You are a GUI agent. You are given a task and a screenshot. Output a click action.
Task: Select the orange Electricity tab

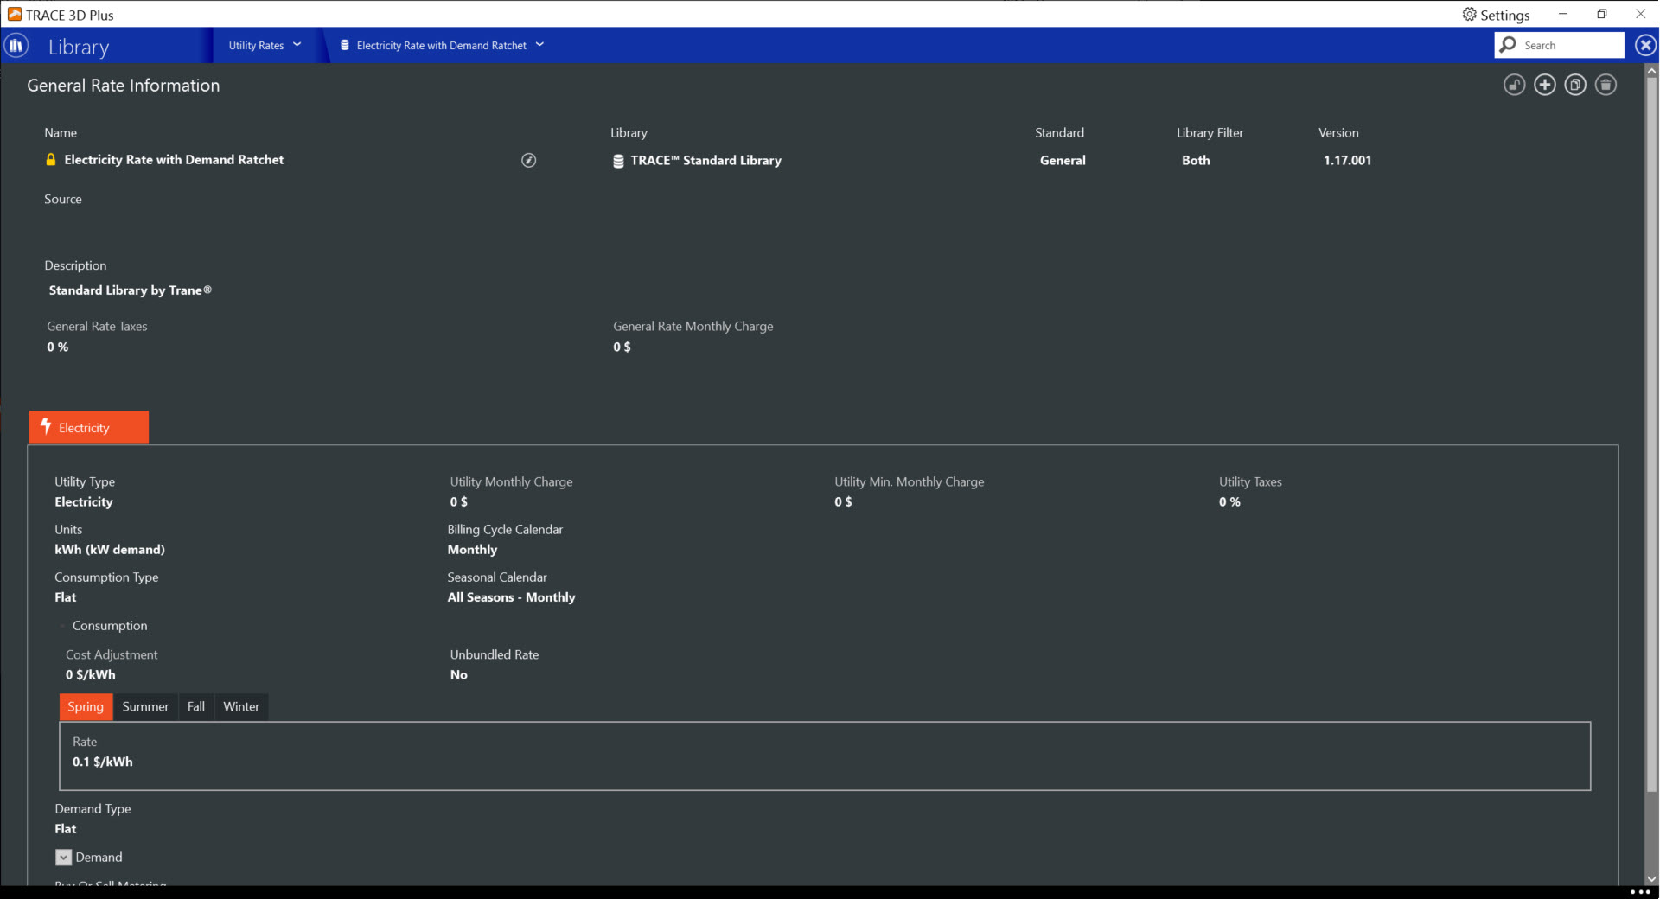tap(89, 428)
